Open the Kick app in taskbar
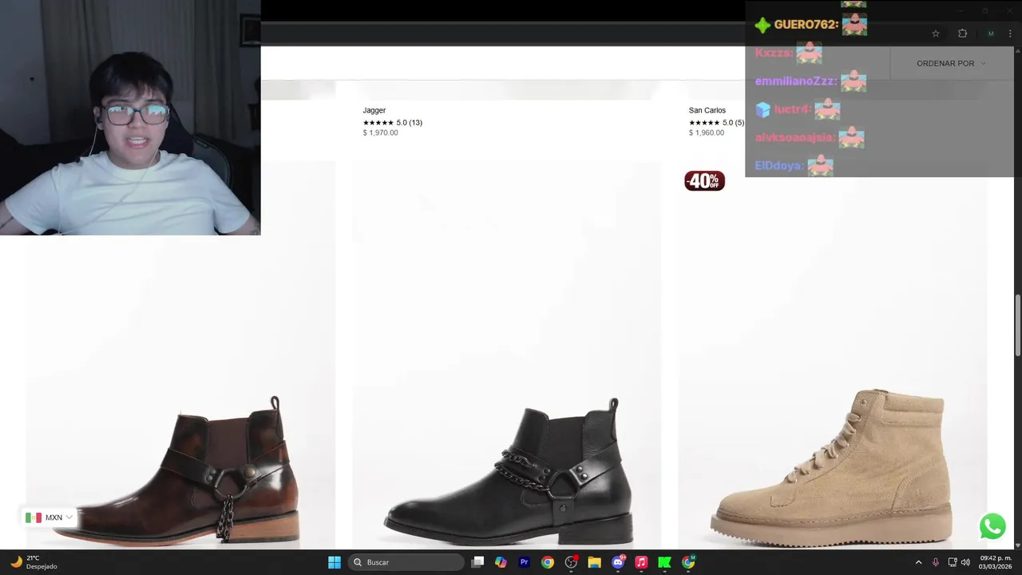1022x575 pixels. pos(664,562)
